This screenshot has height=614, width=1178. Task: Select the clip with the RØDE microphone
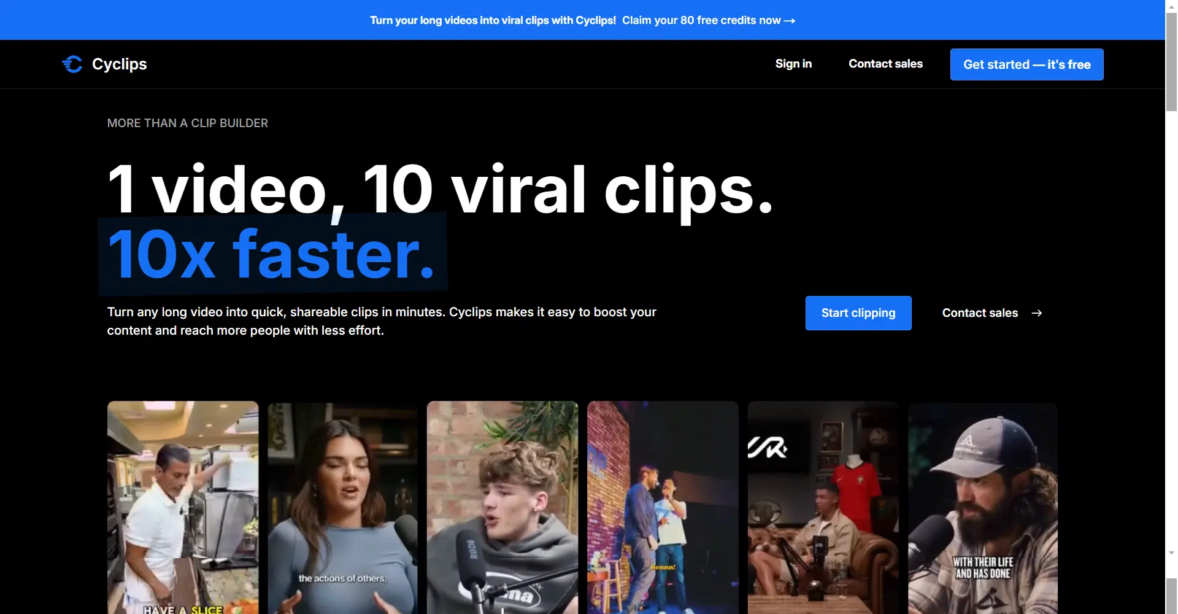coord(502,507)
